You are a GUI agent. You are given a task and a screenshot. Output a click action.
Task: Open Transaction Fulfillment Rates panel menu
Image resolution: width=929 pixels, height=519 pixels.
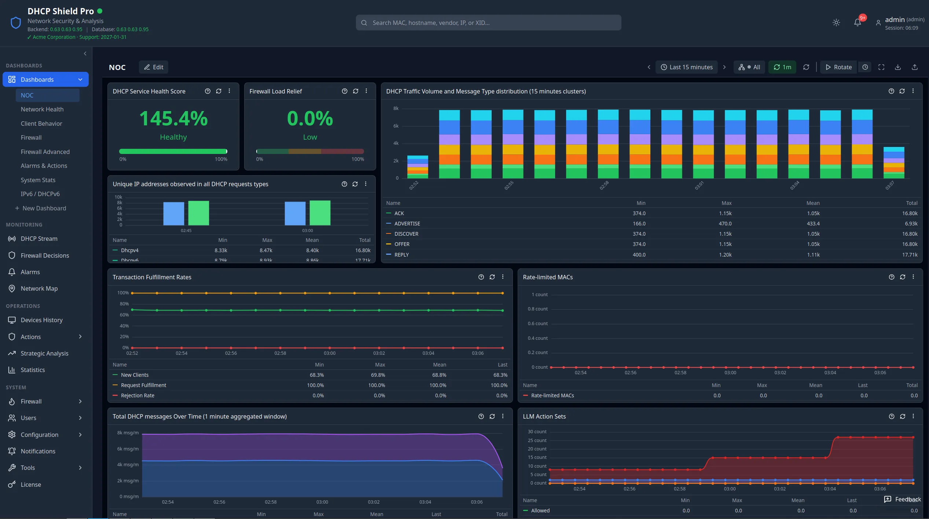503,277
